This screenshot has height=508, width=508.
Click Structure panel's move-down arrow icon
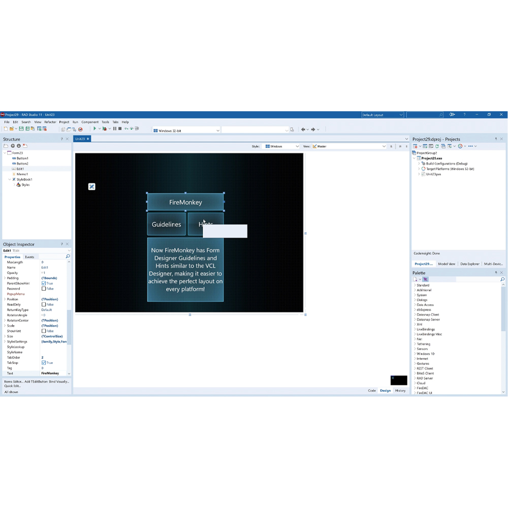[19, 146]
